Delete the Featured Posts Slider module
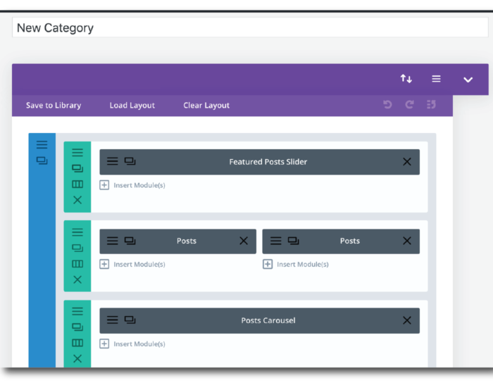493x392 pixels. 406,162
